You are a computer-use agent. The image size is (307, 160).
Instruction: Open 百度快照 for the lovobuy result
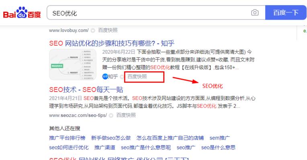pos(108,30)
